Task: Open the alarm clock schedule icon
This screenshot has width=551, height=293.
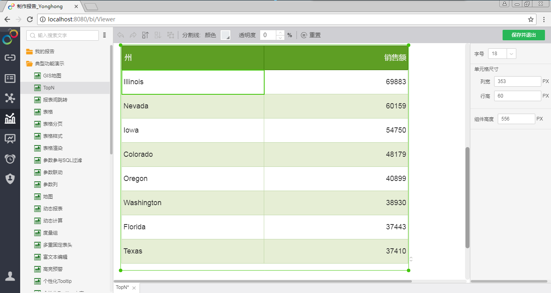Action: point(10,159)
